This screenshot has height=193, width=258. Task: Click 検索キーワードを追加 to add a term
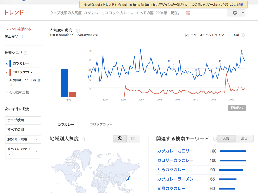point(25,82)
